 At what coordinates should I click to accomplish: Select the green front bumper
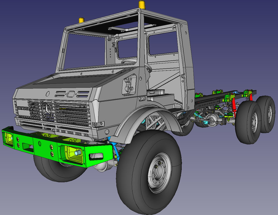click(x=57, y=147)
